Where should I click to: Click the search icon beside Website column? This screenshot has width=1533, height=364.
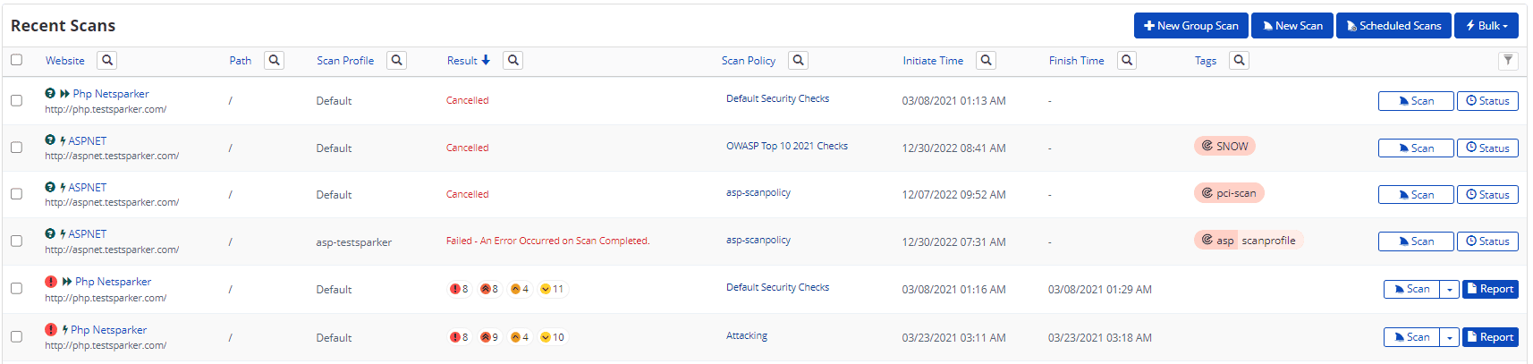(107, 61)
